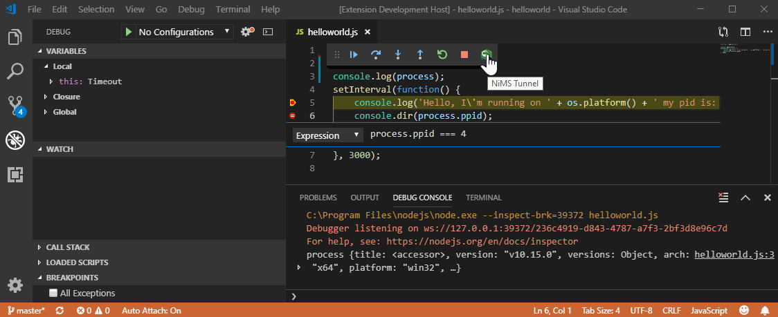The image size is (778, 317).
Task: Select the helloworld.js editor tab
Action: [333, 32]
